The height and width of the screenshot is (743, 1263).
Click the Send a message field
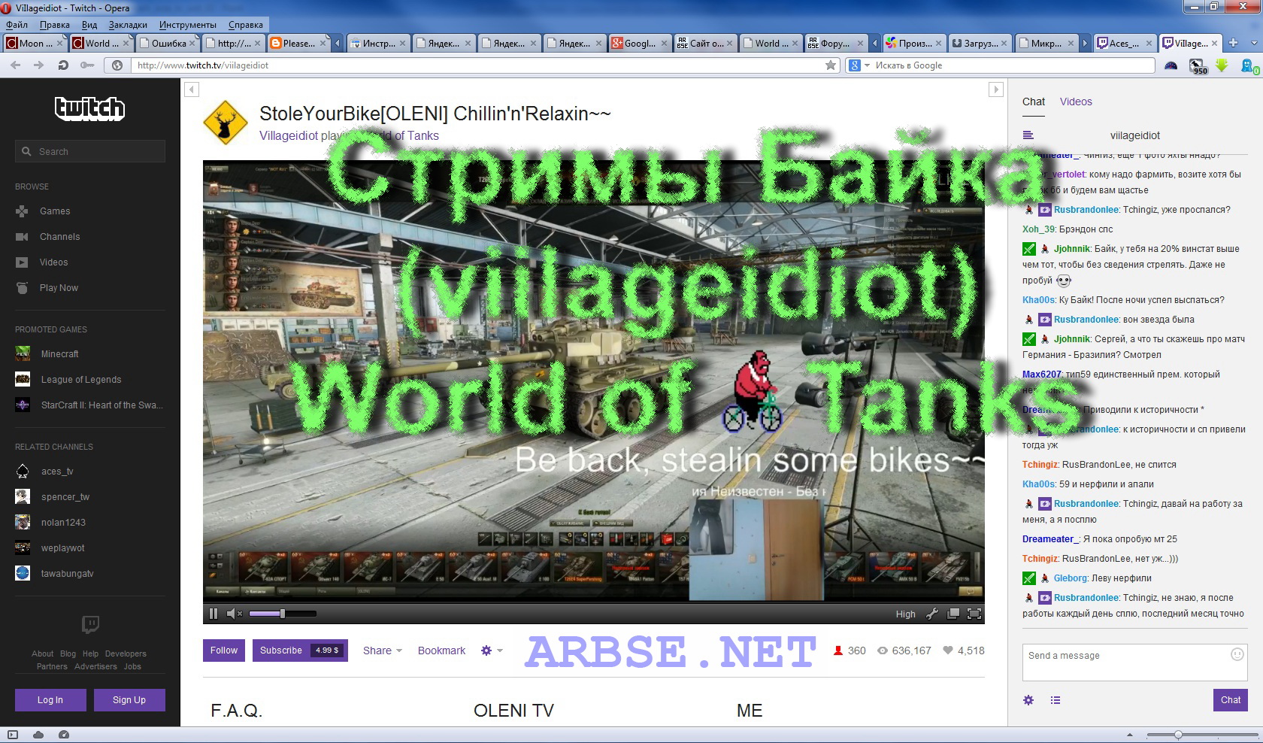tap(1135, 663)
